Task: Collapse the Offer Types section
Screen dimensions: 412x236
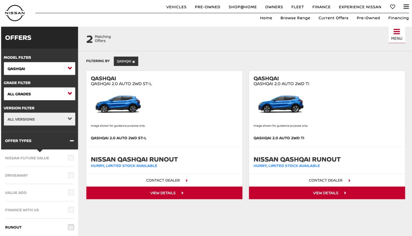Action: (x=72, y=141)
